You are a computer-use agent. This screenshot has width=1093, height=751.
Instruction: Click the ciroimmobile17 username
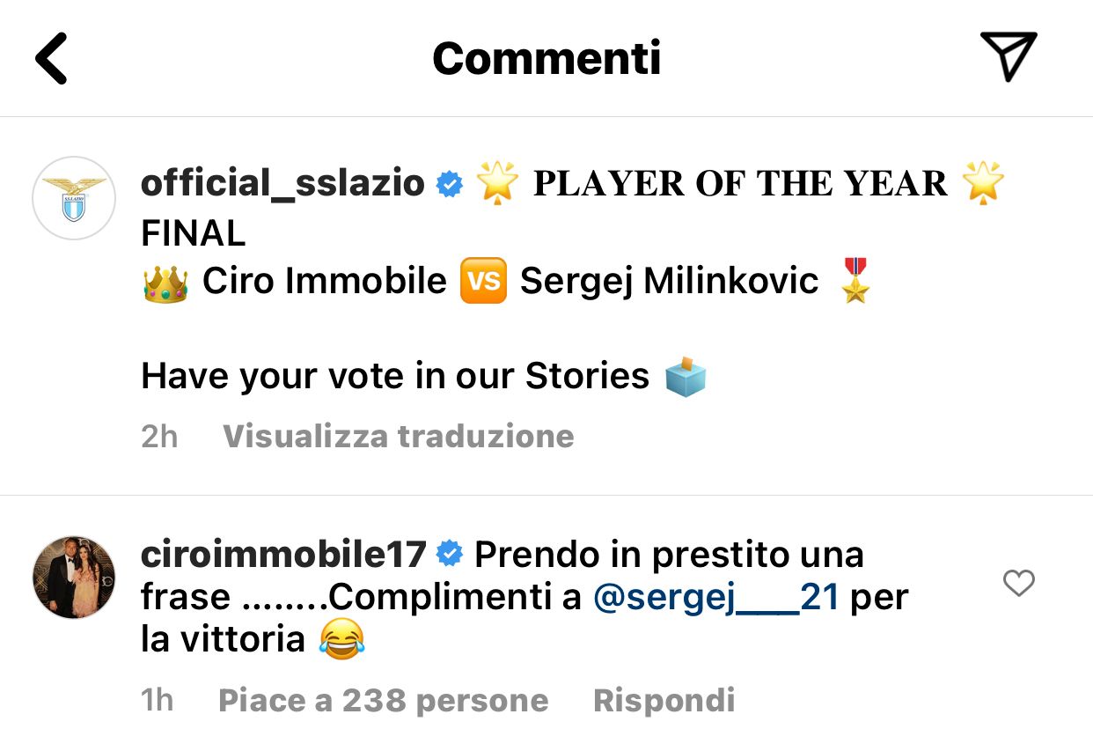283,555
